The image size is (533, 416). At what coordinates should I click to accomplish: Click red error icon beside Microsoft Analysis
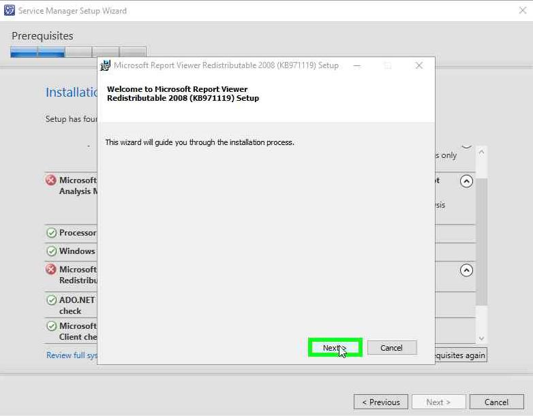pyautogui.click(x=51, y=180)
